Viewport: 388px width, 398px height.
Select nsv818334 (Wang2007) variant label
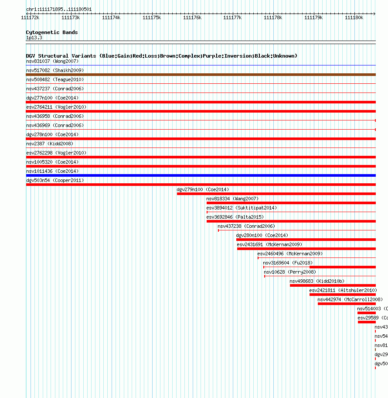[x=232, y=199]
